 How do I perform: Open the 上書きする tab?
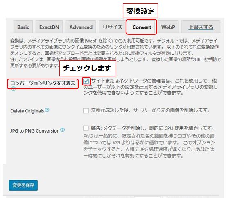[x=201, y=27]
